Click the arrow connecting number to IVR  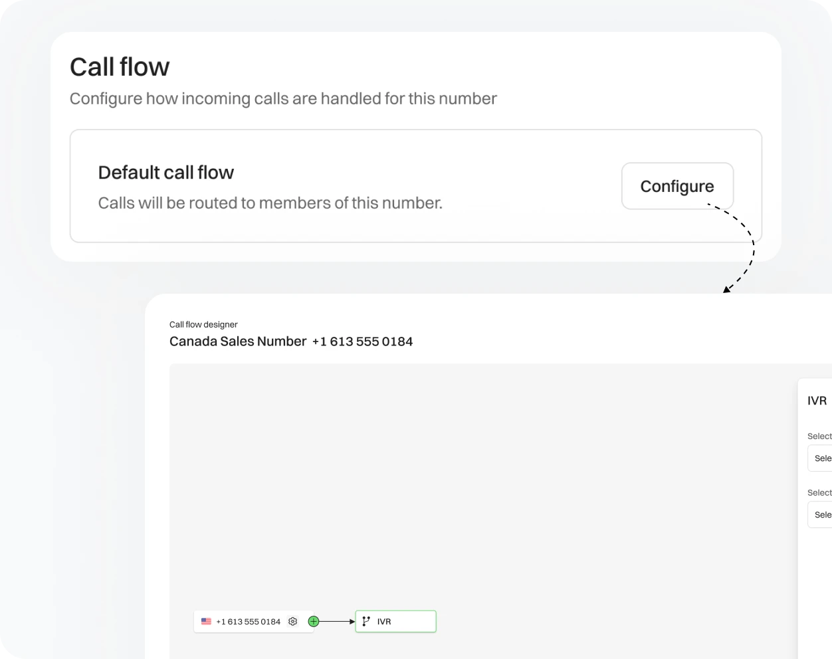(x=336, y=621)
